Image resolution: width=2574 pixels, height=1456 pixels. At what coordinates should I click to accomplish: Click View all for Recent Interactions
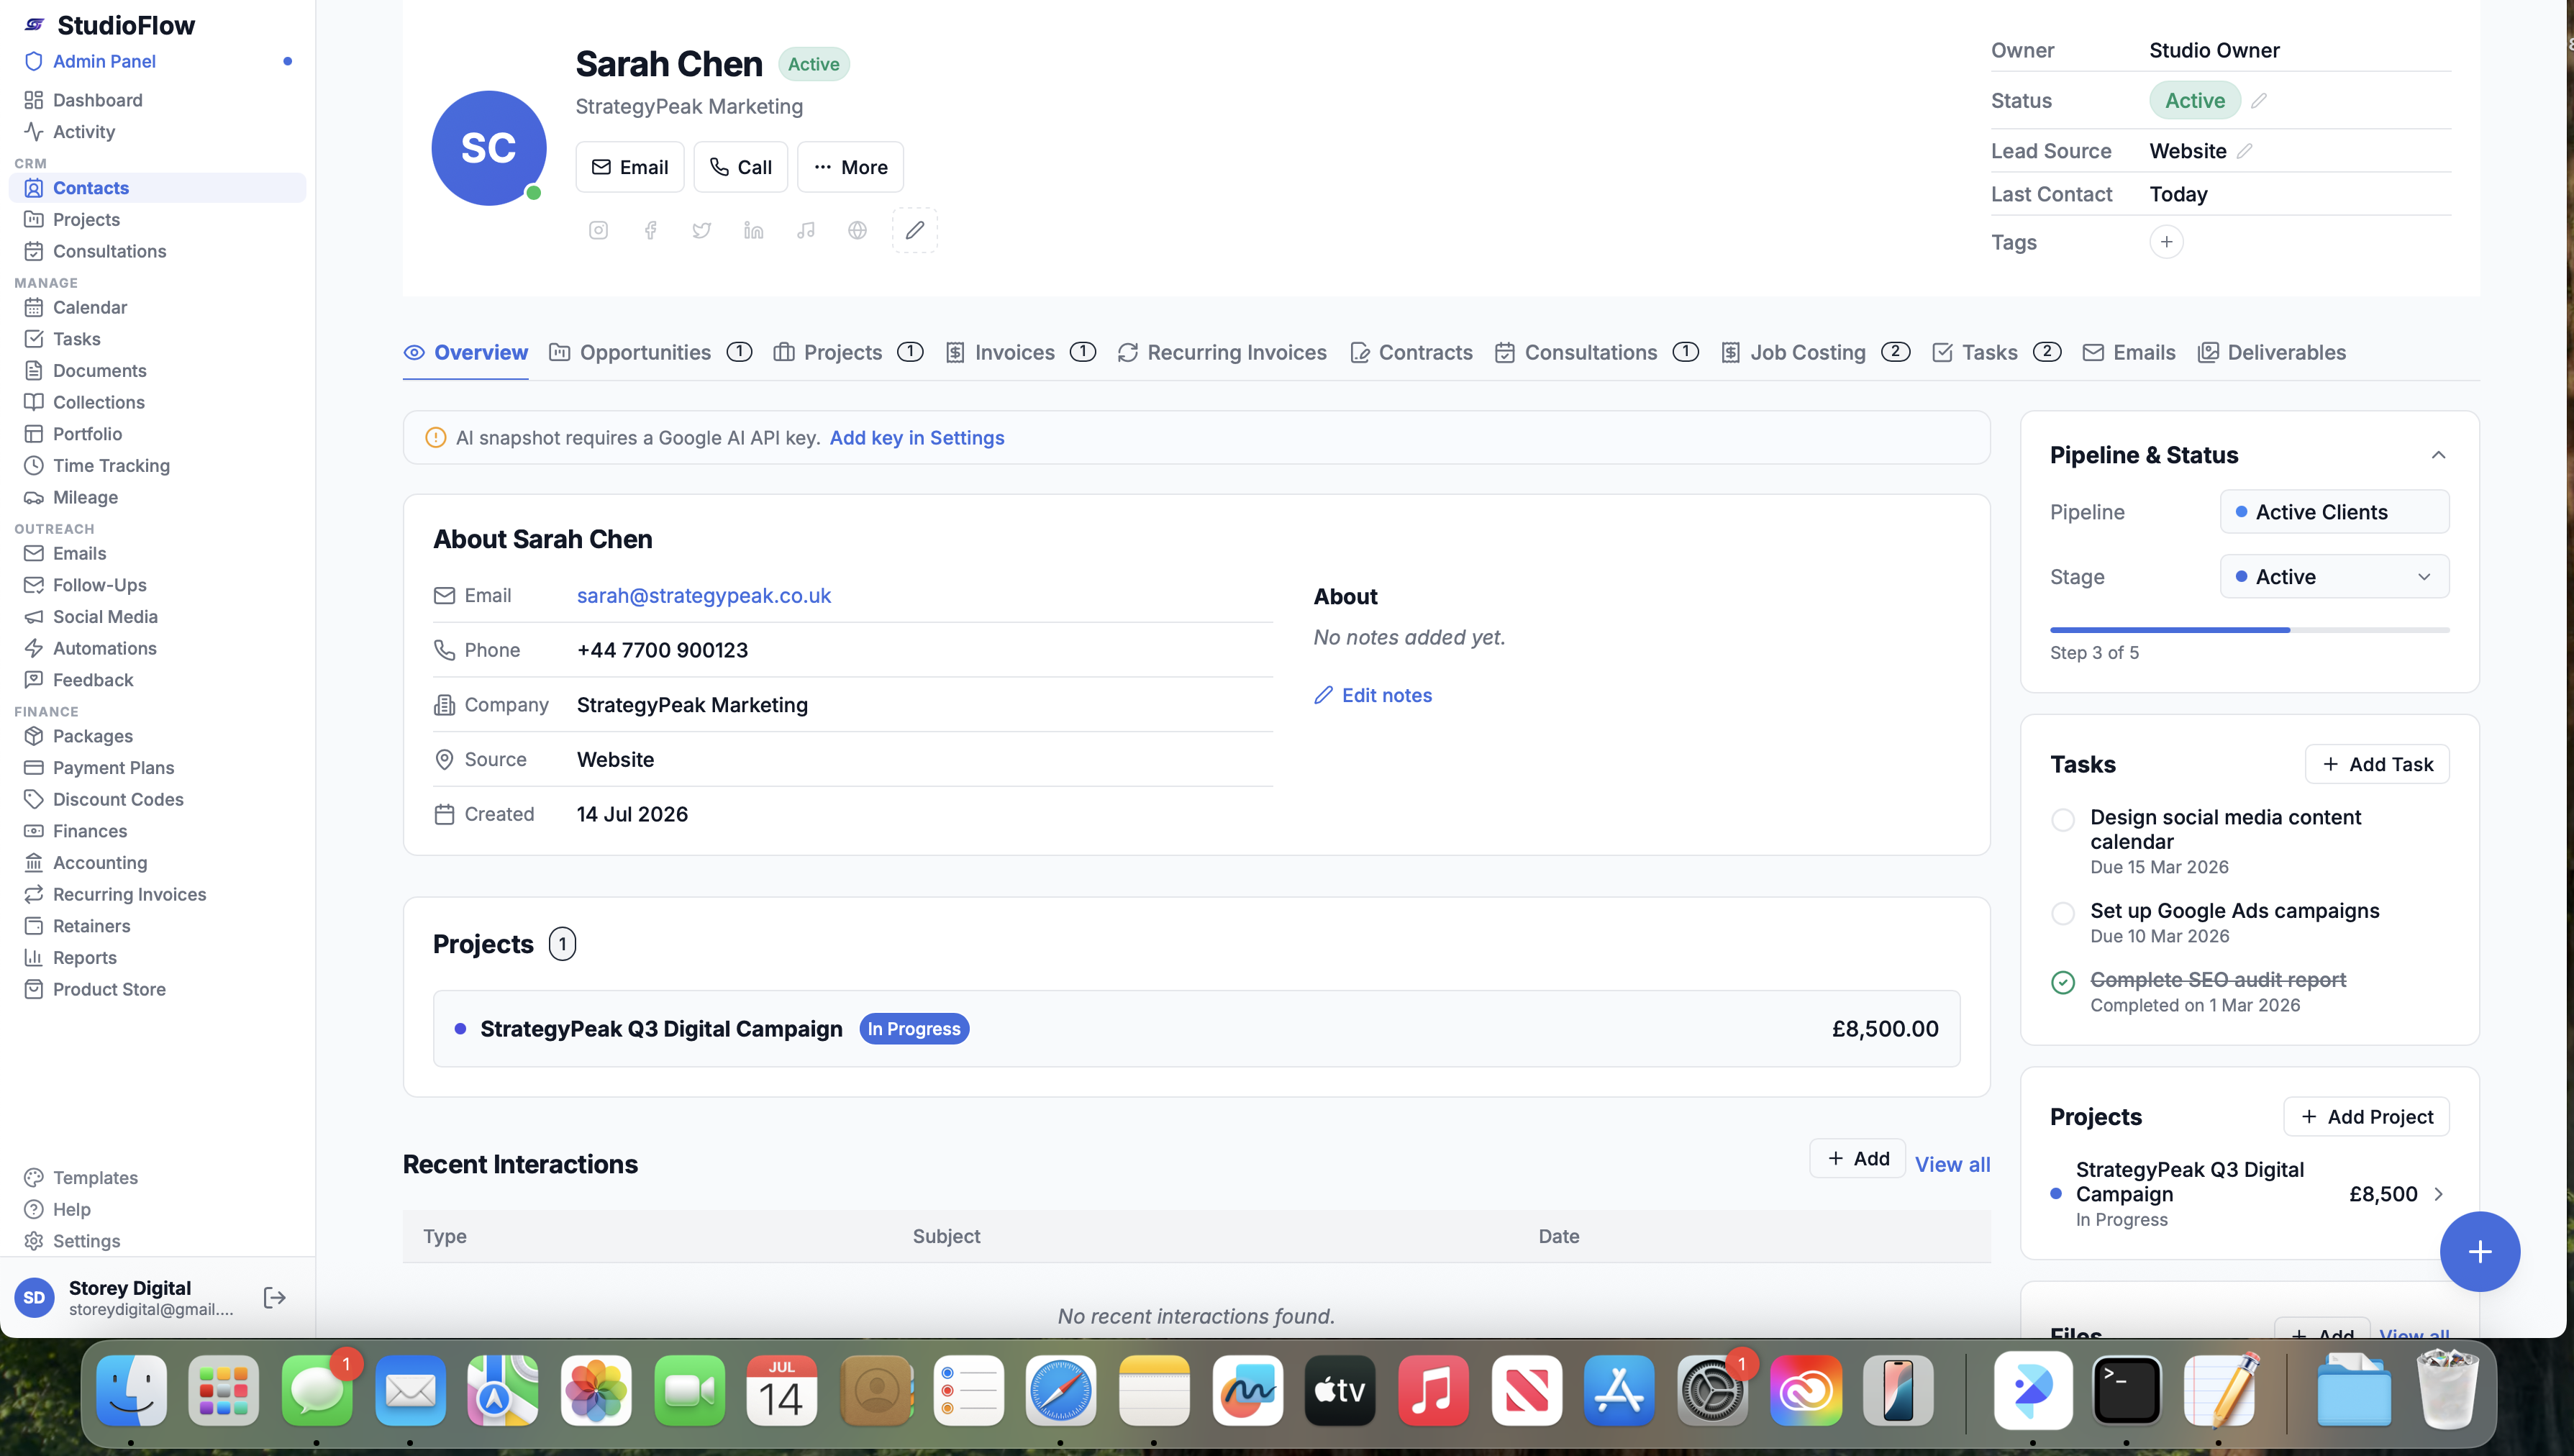(x=1952, y=1164)
